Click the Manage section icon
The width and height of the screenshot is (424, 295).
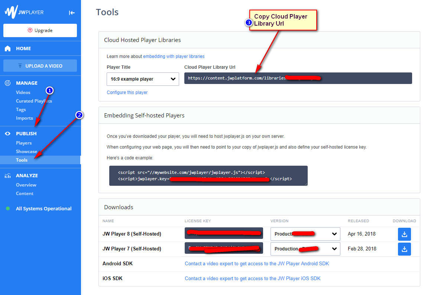[x=7, y=83]
